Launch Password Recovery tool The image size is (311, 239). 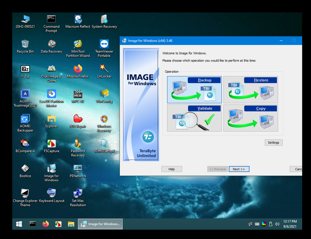click(78, 148)
